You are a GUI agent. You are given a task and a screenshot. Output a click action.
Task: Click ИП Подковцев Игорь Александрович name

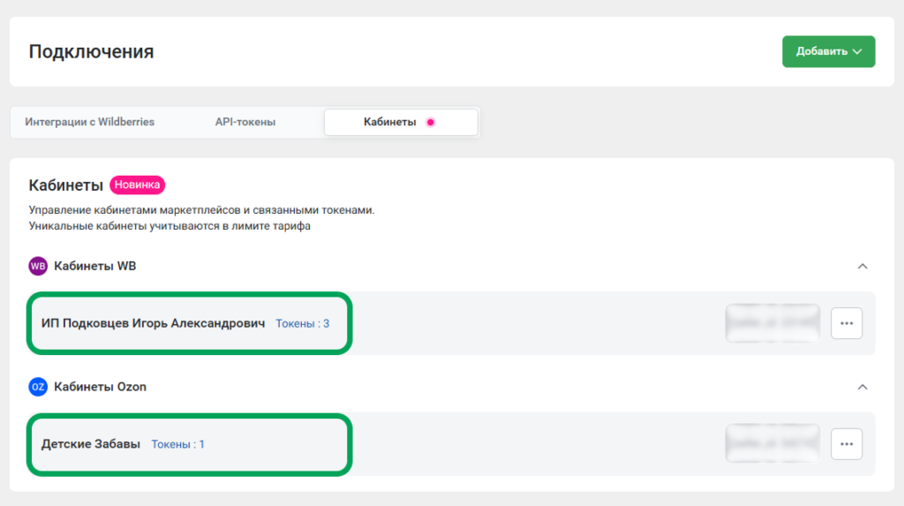153,323
